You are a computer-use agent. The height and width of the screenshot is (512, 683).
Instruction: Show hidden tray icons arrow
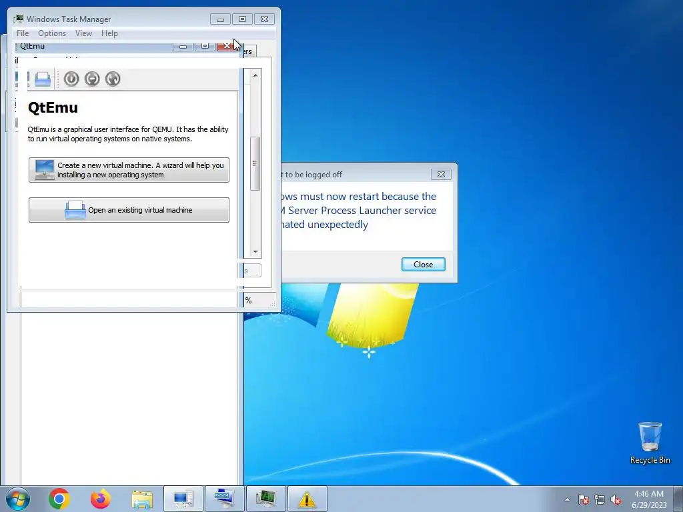tap(567, 499)
